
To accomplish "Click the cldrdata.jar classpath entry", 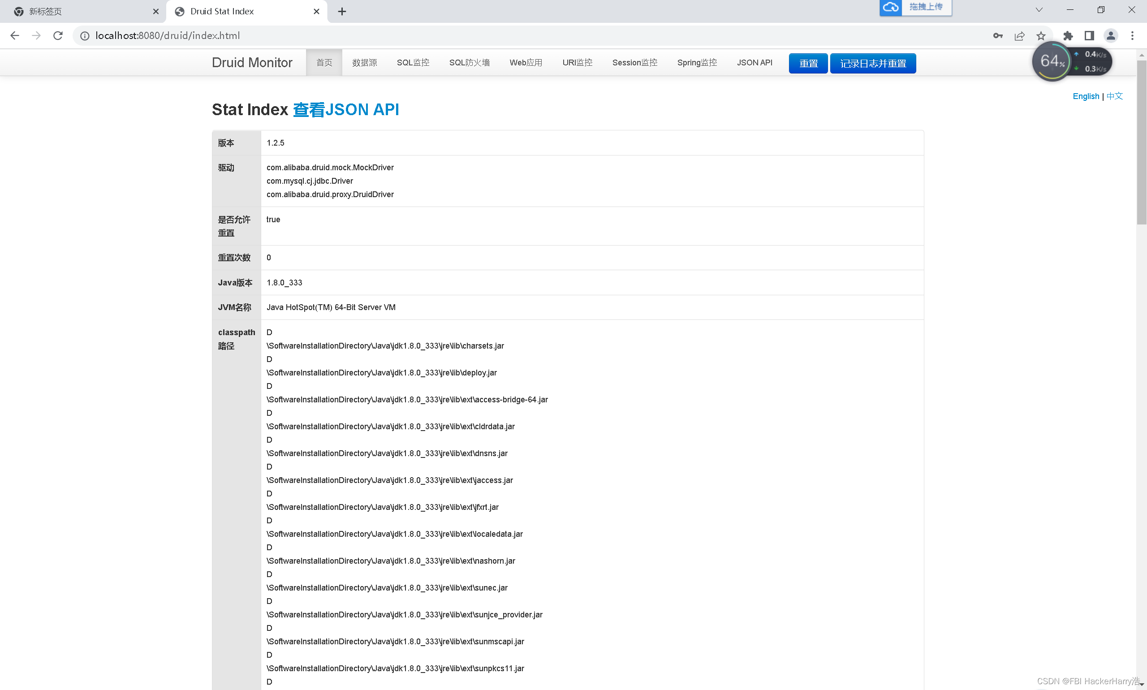I will click(391, 427).
